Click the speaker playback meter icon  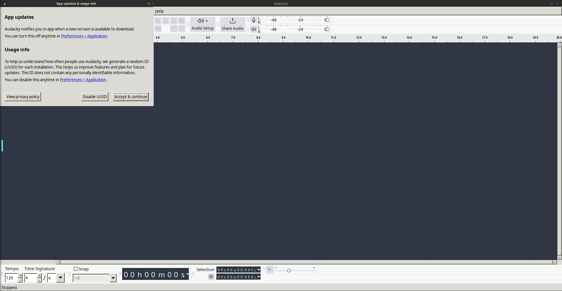coord(253,29)
